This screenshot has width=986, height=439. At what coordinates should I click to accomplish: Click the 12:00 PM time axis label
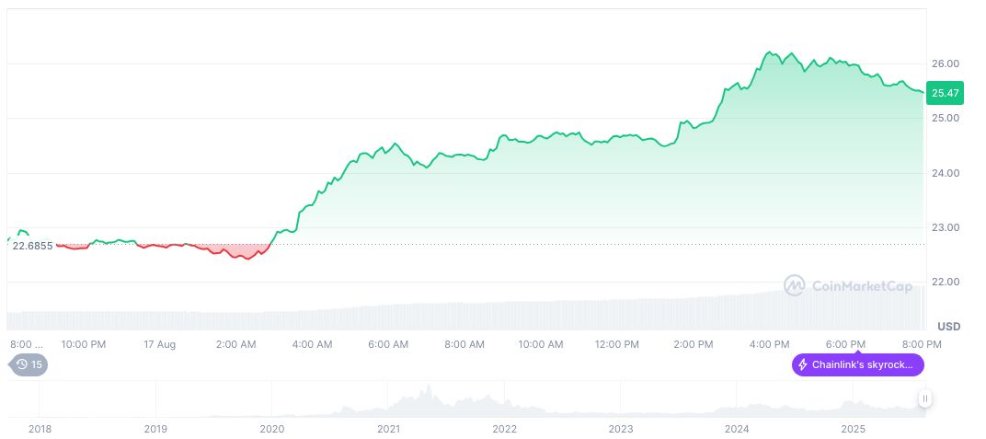616,344
